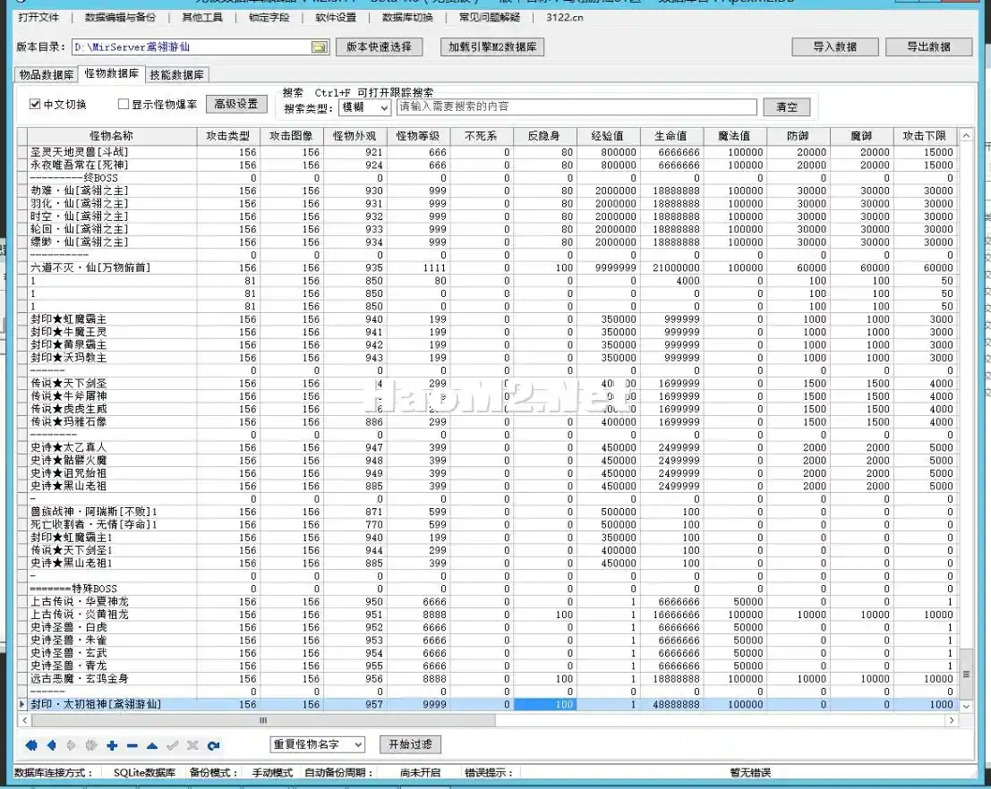Click the 48888888 life value cell
The width and height of the screenshot is (991, 789).
point(671,704)
